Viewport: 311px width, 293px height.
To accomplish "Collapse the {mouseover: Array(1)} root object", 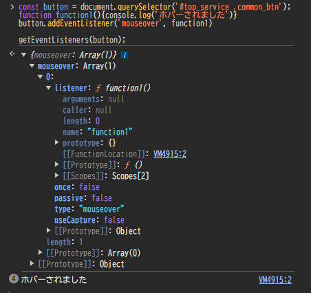I will [x=23, y=55].
